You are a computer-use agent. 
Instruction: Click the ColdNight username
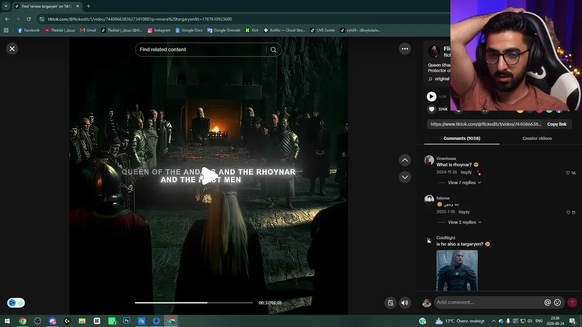[446, 238]
